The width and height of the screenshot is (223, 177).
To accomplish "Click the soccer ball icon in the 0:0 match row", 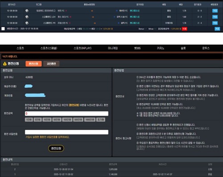I will (27, 11).
